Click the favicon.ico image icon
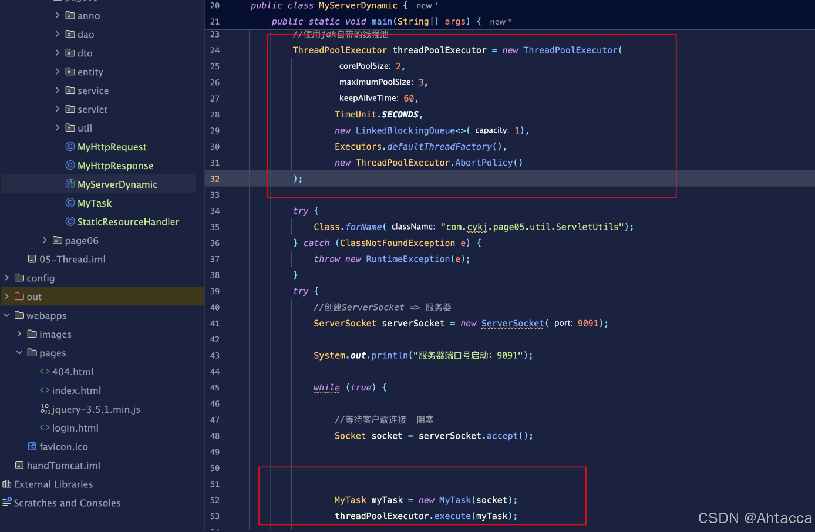This screenshot has width=815, height=532. (x=32, y=446)
